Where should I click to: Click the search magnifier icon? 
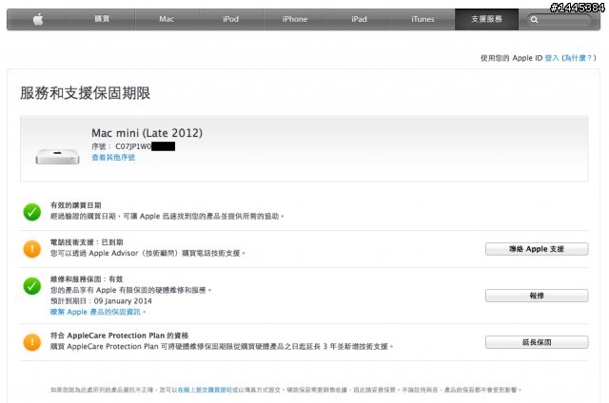coord(535,19)
